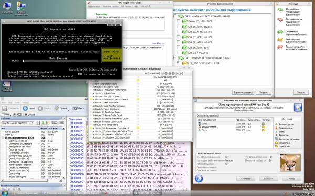
Task: Check the System (C:) NTFS partition checkbox
Action: [178, 21]
